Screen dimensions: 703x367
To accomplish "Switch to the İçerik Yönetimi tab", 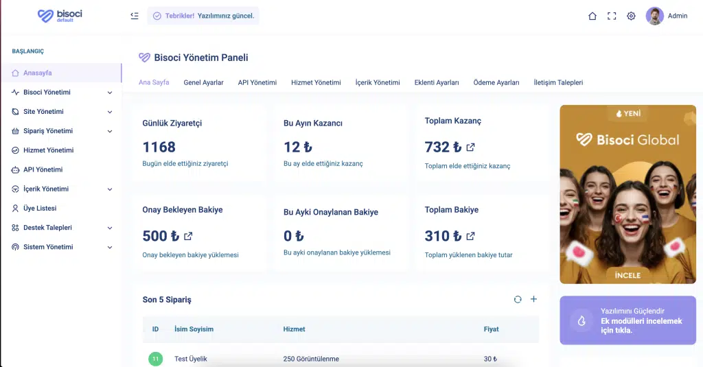I will 378,82.
